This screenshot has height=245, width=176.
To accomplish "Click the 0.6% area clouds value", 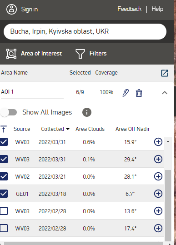I will point(89,142).
